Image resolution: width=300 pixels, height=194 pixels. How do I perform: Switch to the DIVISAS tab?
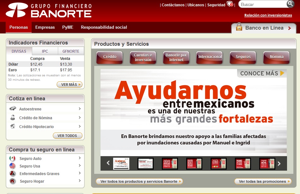[x=19, y=51]
